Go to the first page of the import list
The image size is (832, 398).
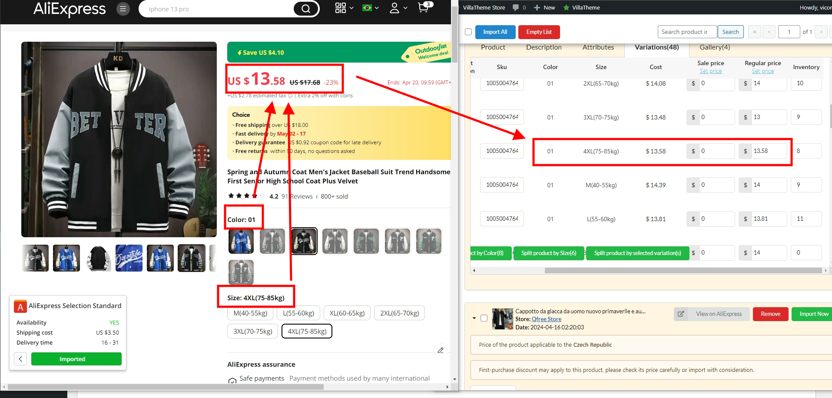click(x=755, y=32)
